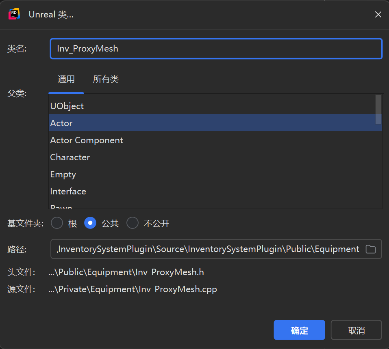The height and width of the screenshot is (349, 389).
Task: Choose Actor as parent class
Action: click(61, 123)
